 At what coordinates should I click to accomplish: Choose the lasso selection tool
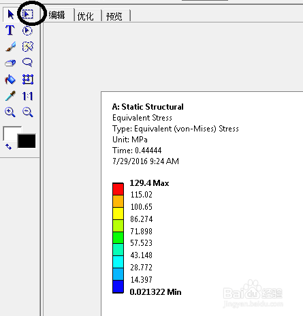(x=27, y=63)
